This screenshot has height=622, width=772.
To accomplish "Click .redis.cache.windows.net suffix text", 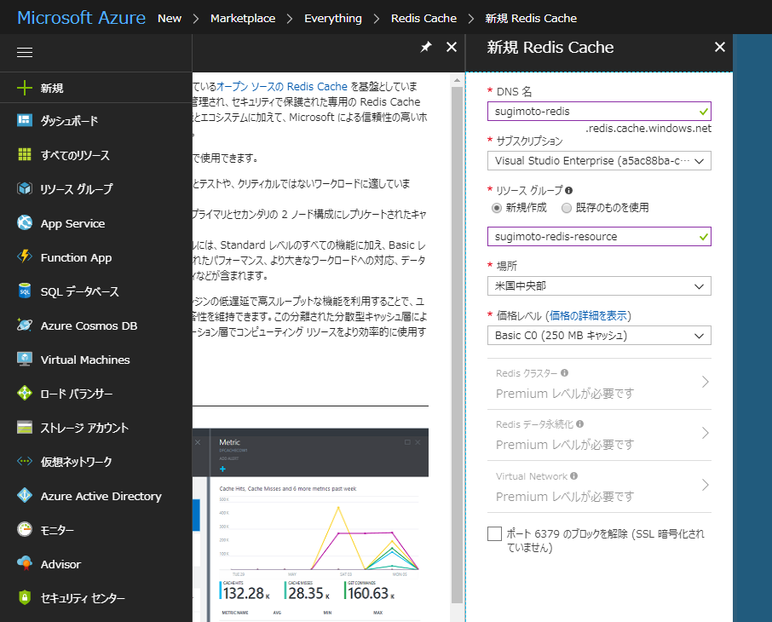I will (648, 129).
